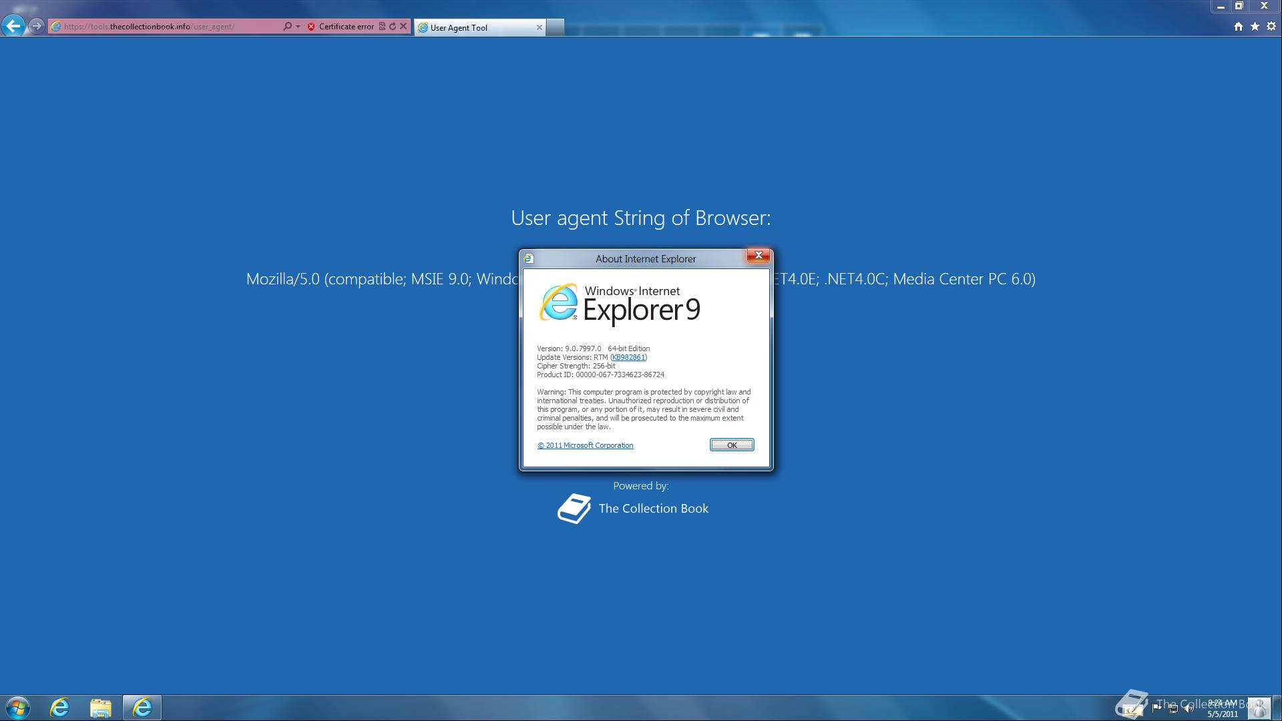Open the address bar autocomplete dropdown arrow

[x=298, y=26]
